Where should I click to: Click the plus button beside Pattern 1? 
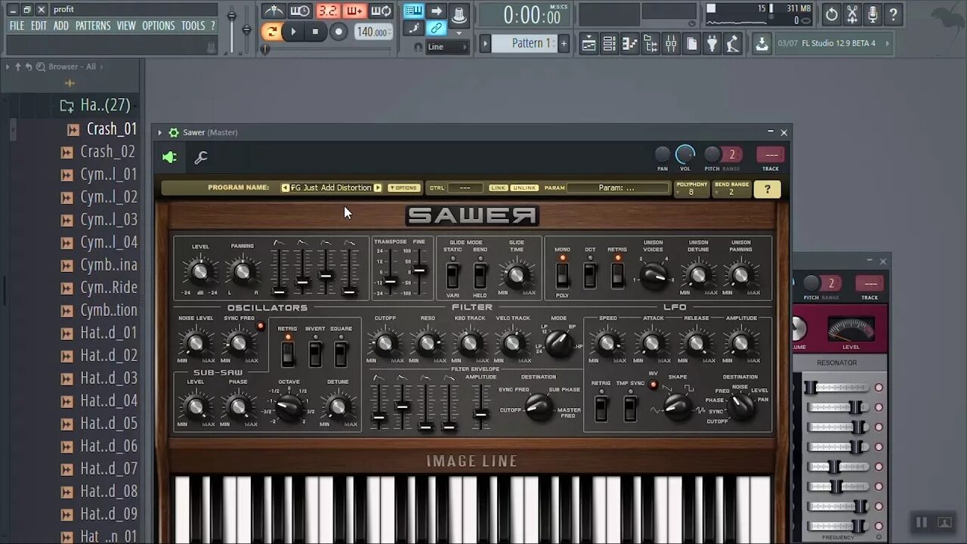coord(563,44)
